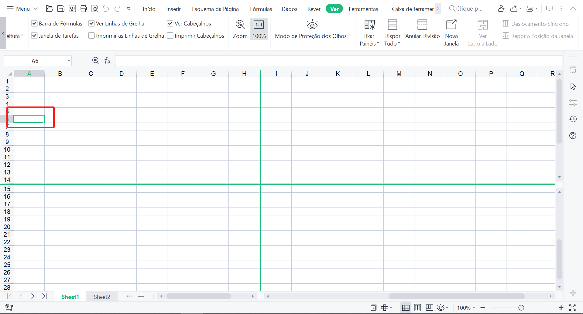The height and width of the screenshot is (314, 583).
Task: Uncheck the Barra de Fórmulas checkbox
Action: click(35, 23)
